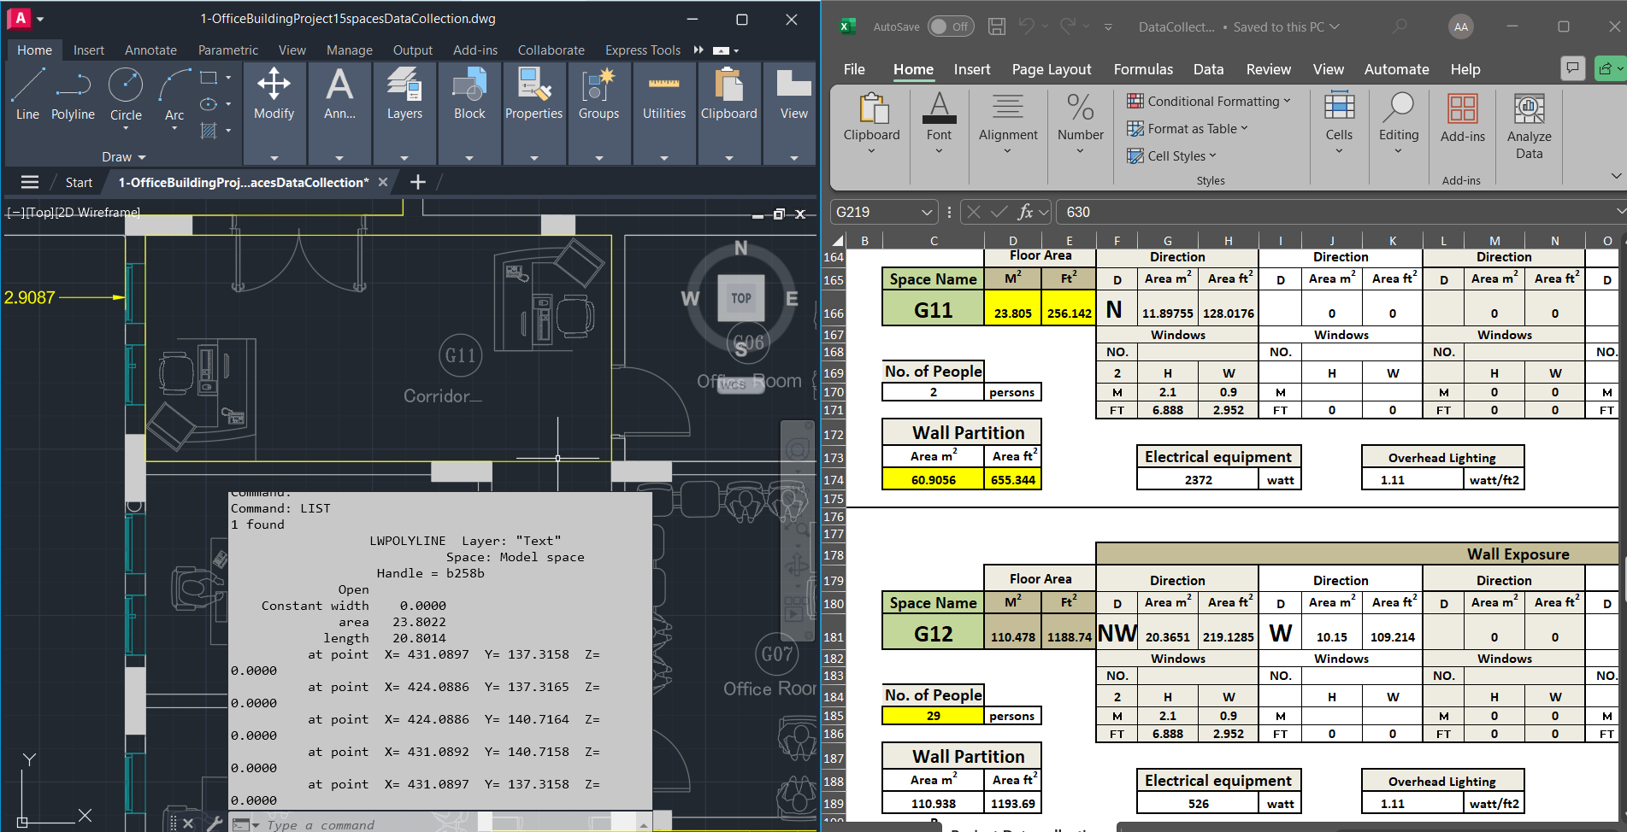Open the Block panel

tap(469, 114)
